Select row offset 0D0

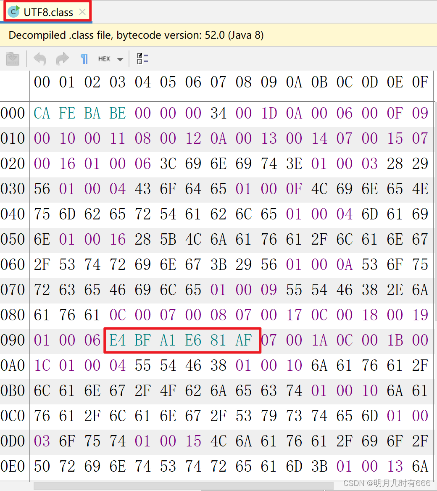13,441
